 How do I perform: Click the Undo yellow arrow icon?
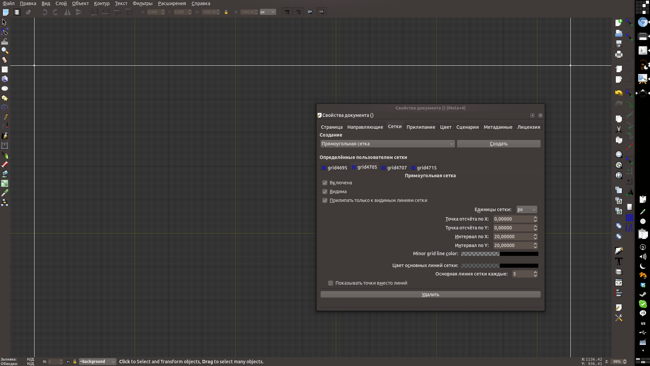point(619,93)
